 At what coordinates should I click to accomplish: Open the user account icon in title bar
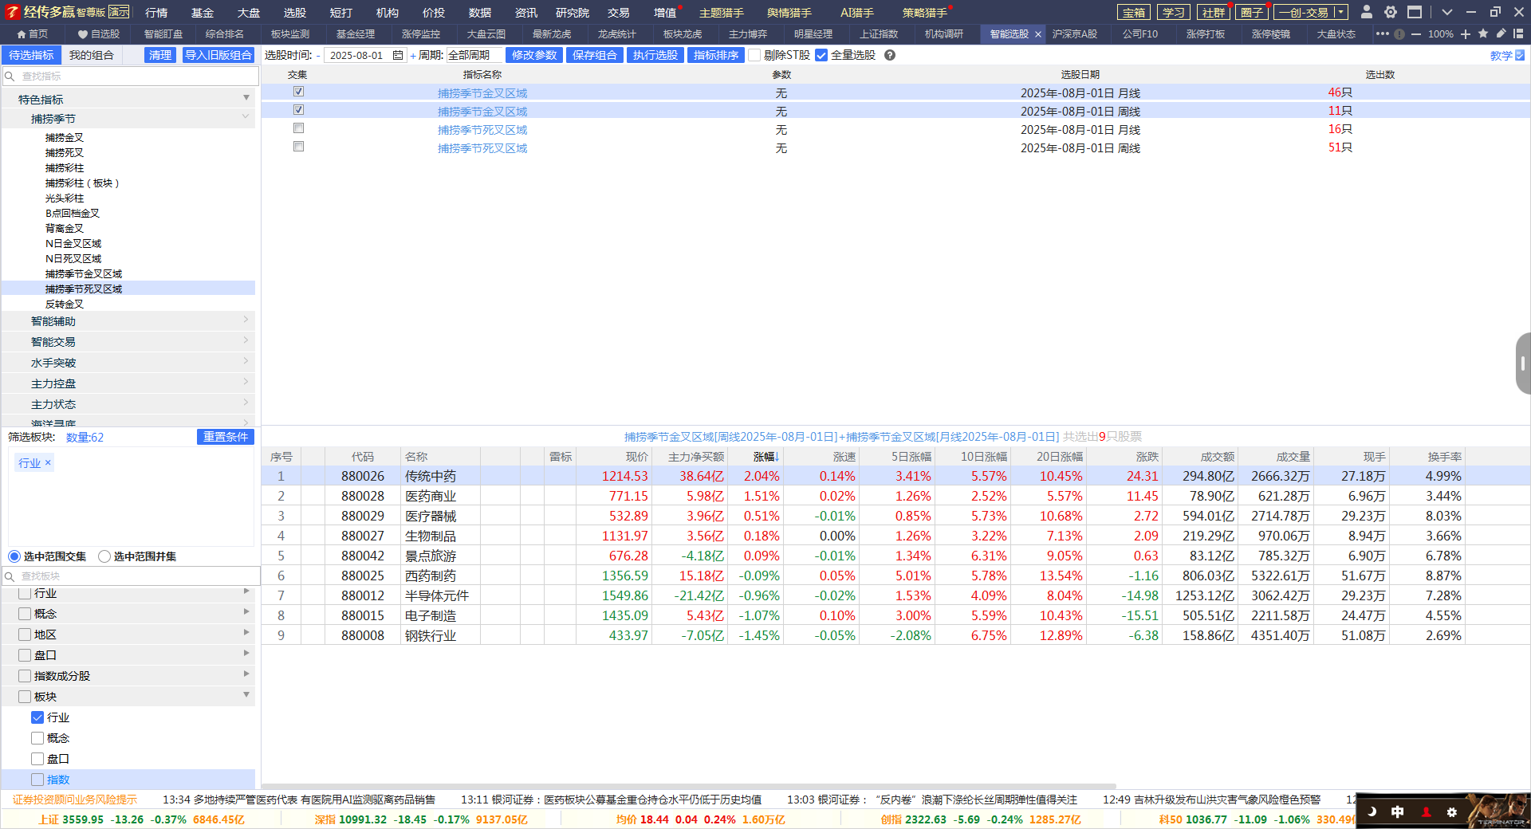1367,12
